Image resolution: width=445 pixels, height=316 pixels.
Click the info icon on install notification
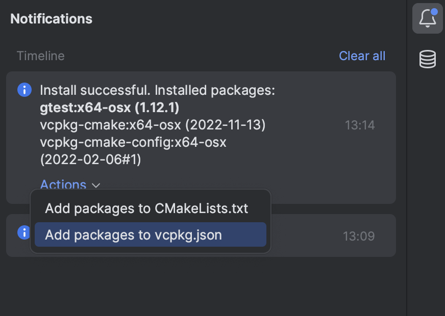24,90
